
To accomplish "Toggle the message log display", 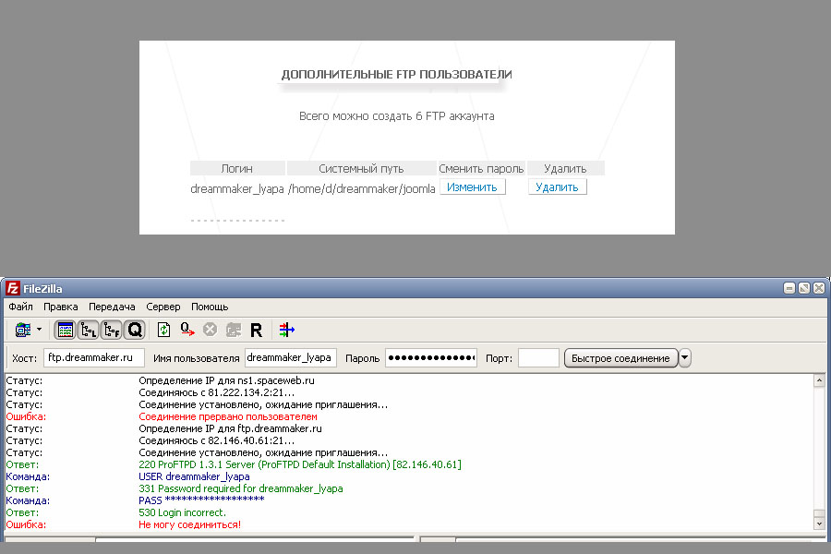I will click(66, 330).
